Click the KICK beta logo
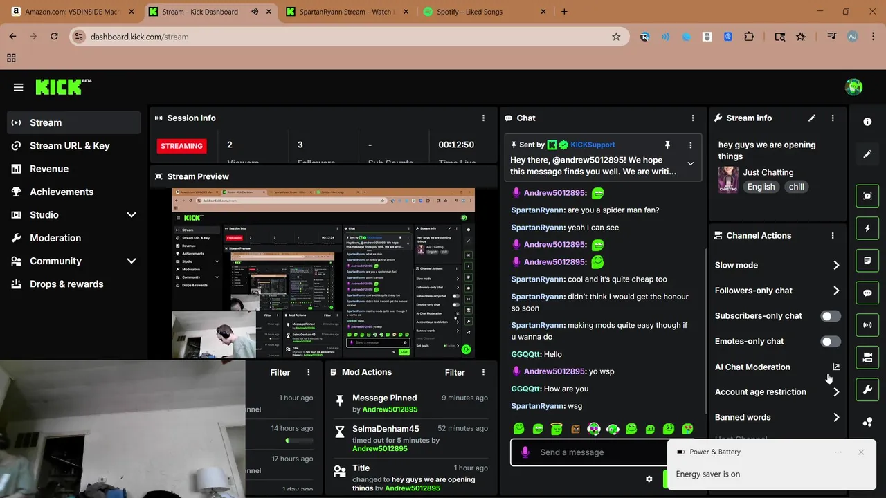This screenshot has height=498, width=886. click(63, 86)
